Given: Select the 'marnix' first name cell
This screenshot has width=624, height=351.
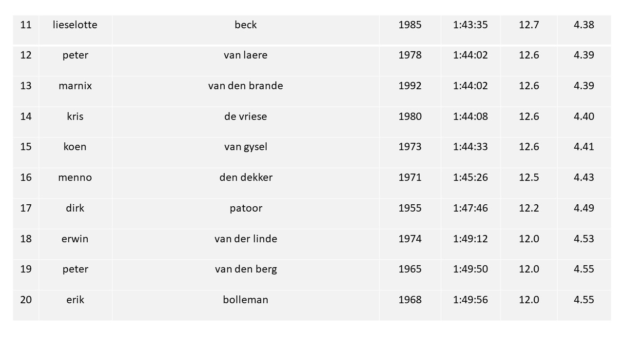Looking at the screenshot, I should pos(75,92).
